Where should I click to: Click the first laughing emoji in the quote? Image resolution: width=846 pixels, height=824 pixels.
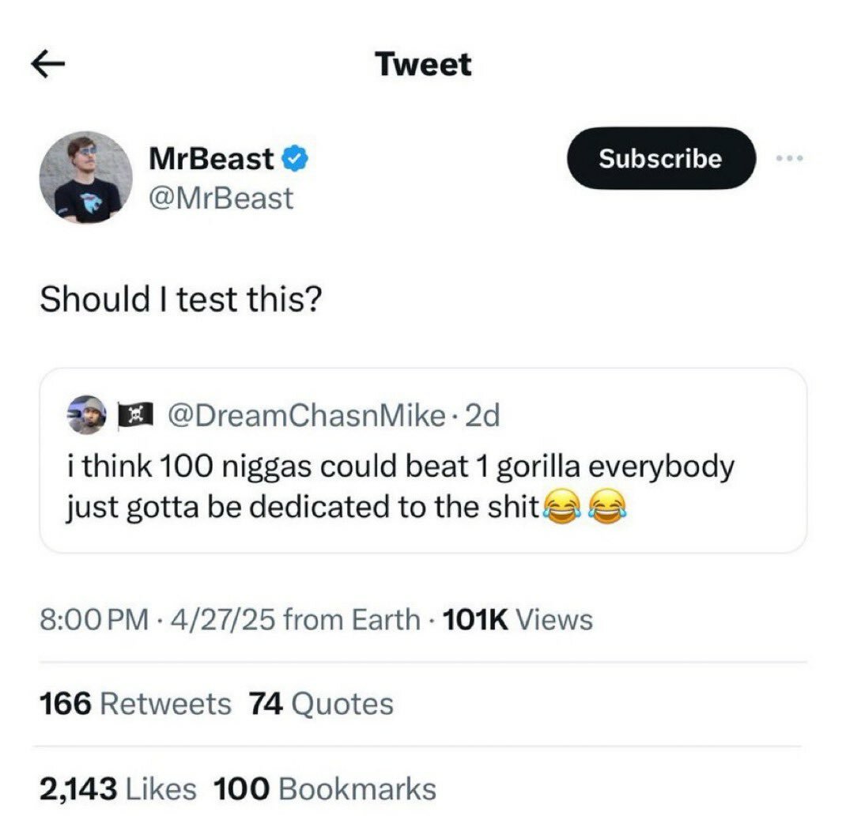click(x=561, y=507)
